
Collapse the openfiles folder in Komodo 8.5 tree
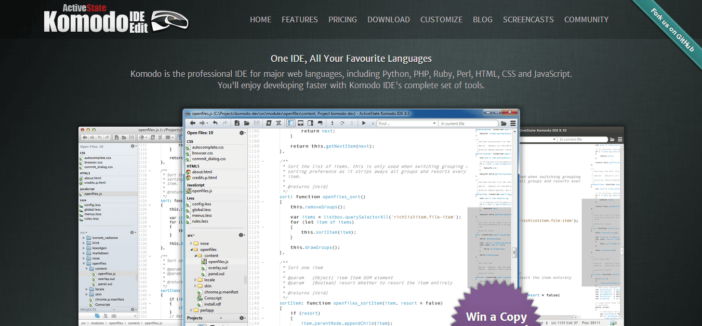coord(192,249)
